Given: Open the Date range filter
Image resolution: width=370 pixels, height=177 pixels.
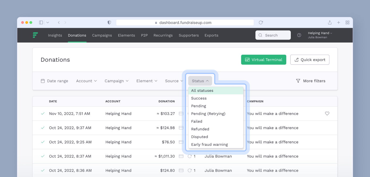Looking at the screenshot, I should [54, 81].
